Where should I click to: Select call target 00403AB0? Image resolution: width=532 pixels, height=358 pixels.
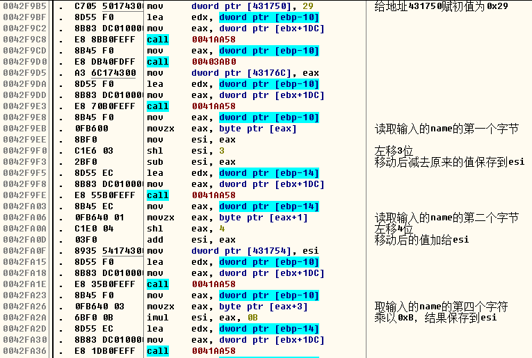(213, 62)
